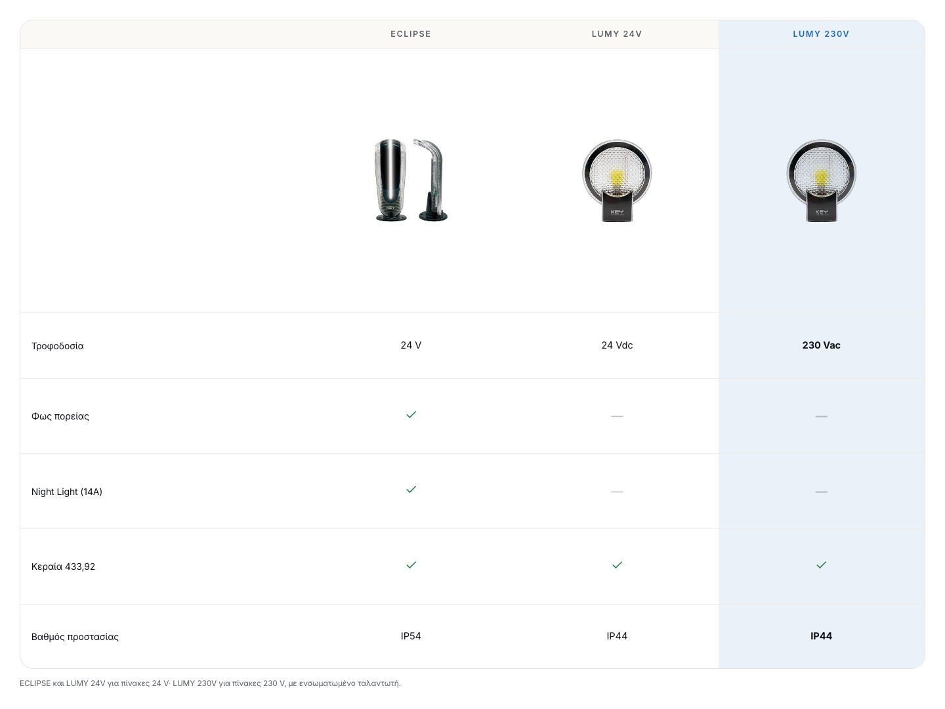Open the ECLIPSE product image
The width and height of the screenshot is (945, 709).
(411, 181)
